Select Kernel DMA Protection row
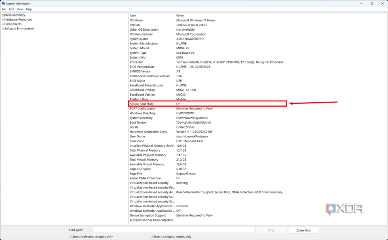The height and width of the screenshot is (240, 388). (207, 178)
